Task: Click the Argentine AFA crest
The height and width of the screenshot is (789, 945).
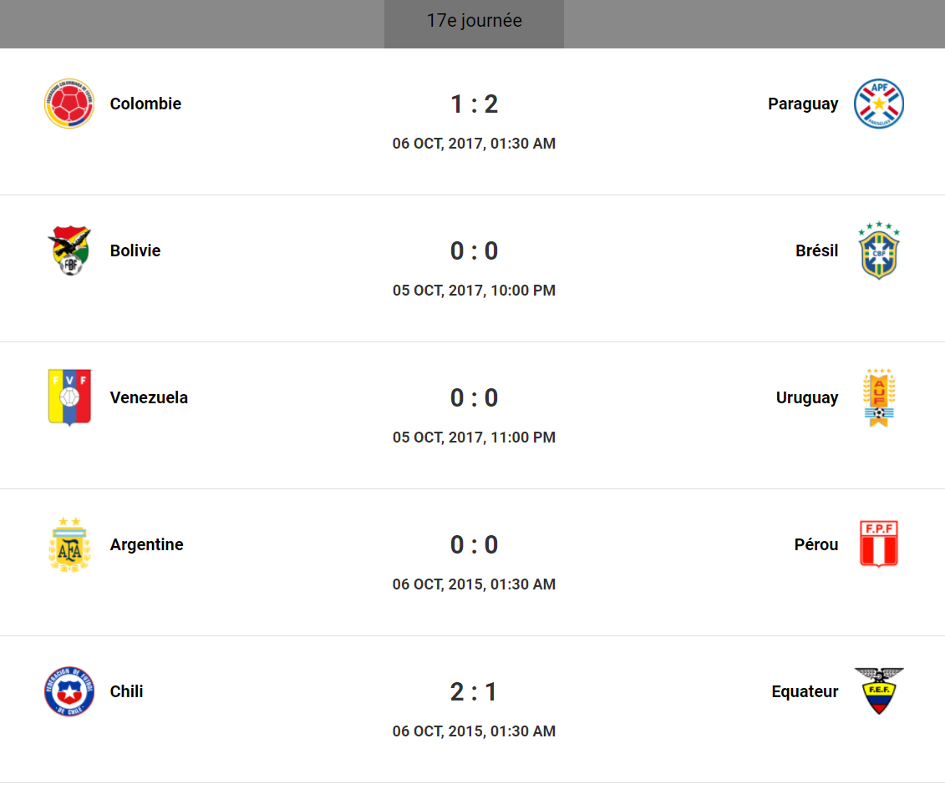Action: 69,544
